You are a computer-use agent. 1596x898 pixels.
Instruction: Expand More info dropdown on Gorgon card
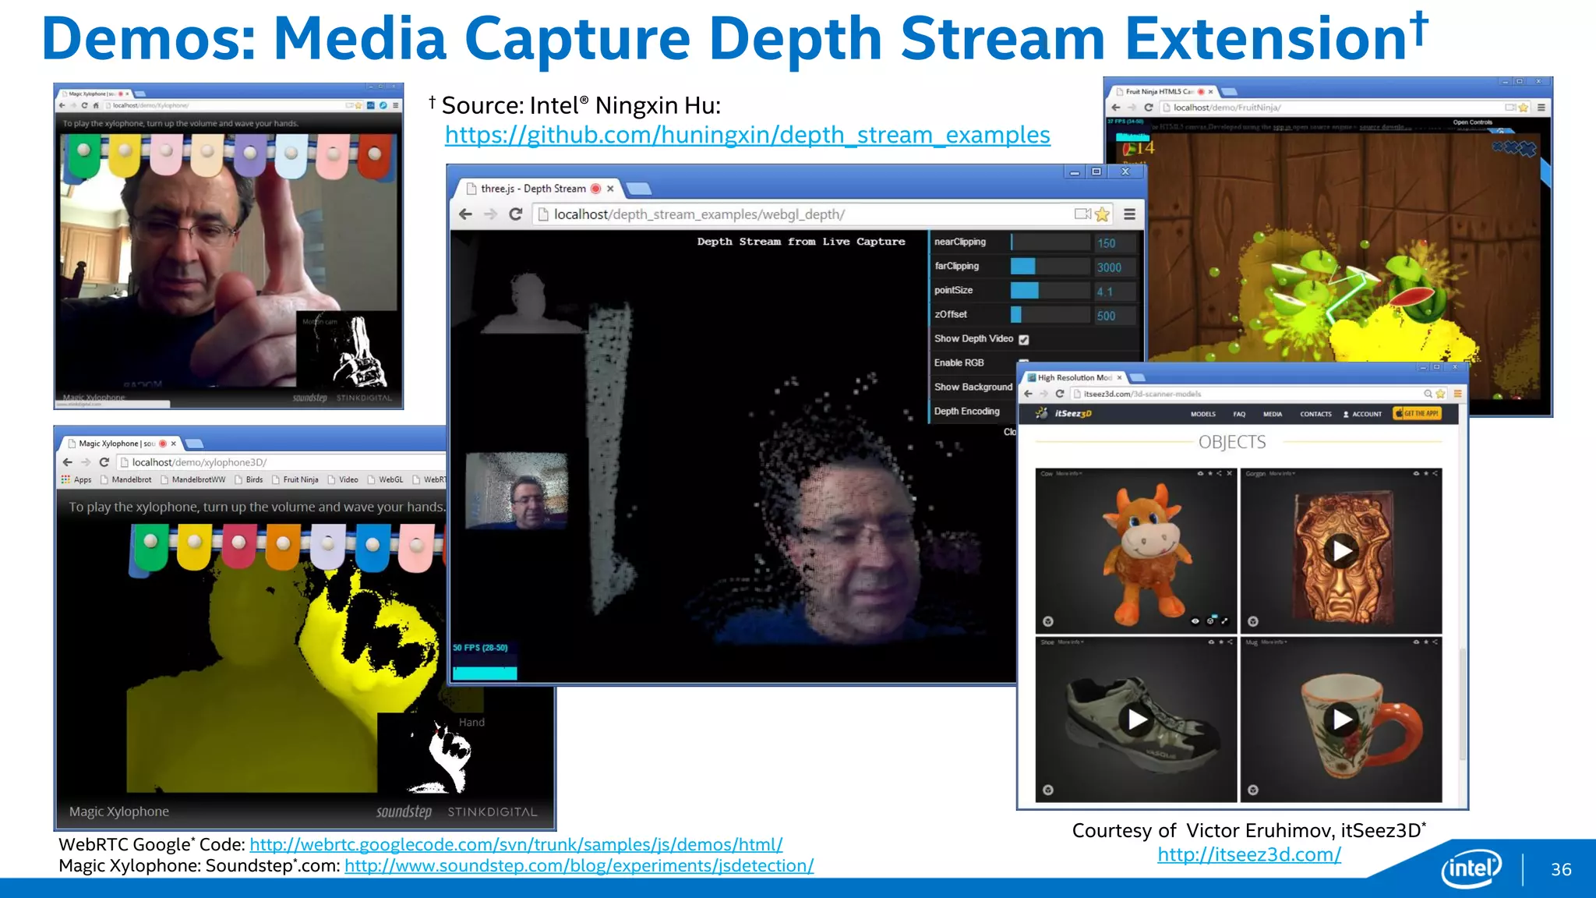[1281, 473]
